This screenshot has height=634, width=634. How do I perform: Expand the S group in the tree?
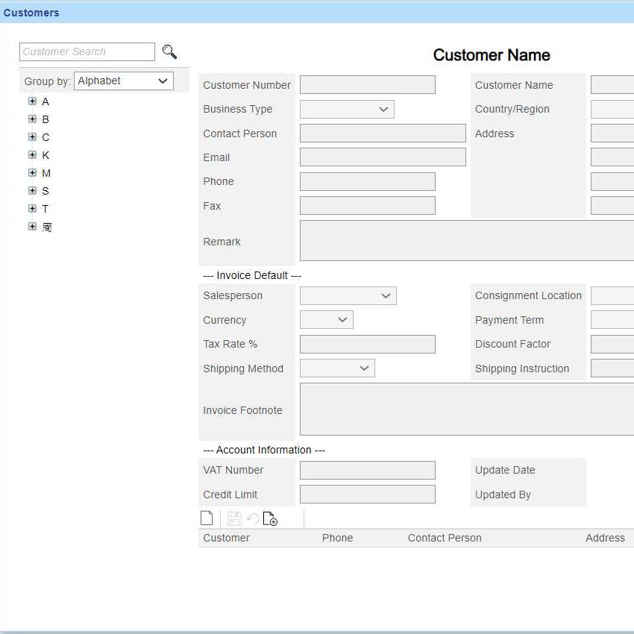32,190
